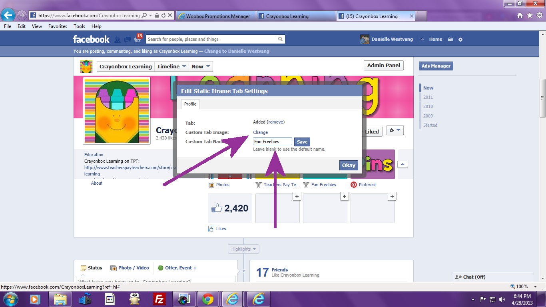The height and width of the screenshot is (307, 546).
Task: Click the plus on the last empty app box
Action: [392, 196]
